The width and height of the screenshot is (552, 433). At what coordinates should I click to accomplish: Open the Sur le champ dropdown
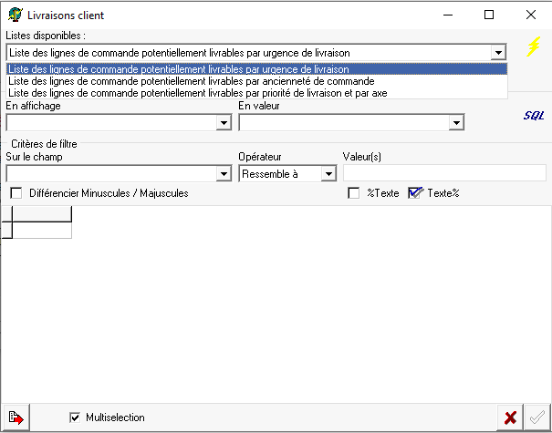coord(224,173)
